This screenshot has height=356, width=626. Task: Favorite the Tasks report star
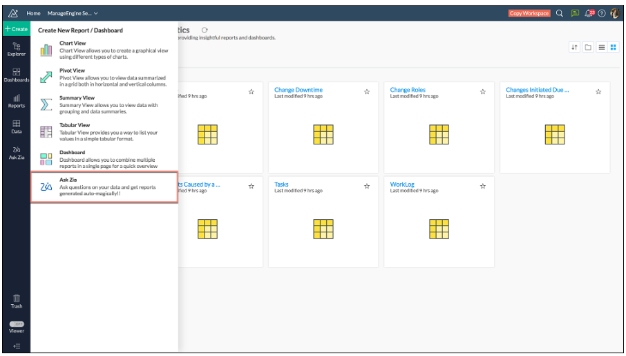click(367, 186)
